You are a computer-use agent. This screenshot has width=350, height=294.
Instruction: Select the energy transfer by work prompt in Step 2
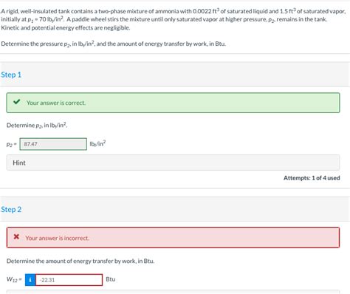[x=80, y=261]
